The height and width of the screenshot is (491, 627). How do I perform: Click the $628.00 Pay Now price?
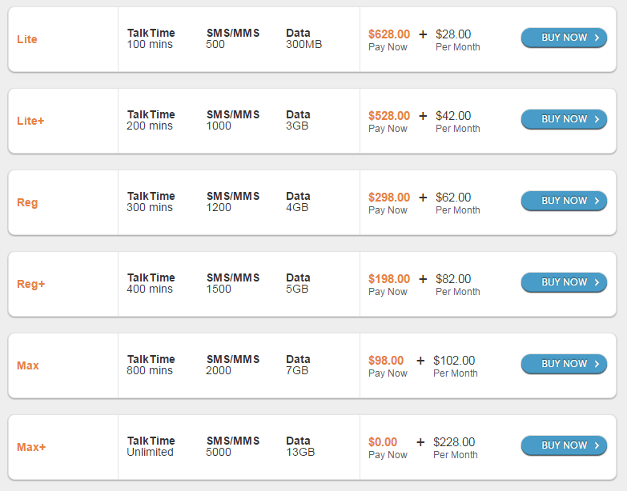[x=389, y=34]
